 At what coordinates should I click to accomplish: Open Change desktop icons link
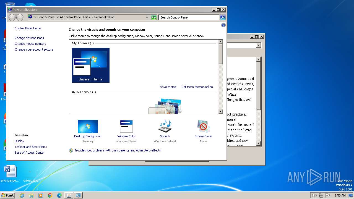point(29,38)
